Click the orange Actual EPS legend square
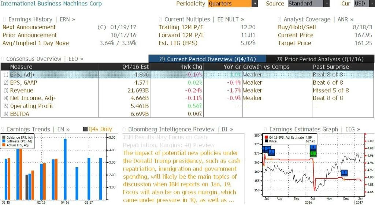The height and width of the screenshot is (205, 375). 4,145
